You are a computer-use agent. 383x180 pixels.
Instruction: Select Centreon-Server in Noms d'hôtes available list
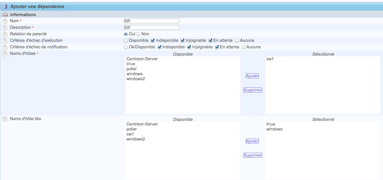(x=142, y=59)
